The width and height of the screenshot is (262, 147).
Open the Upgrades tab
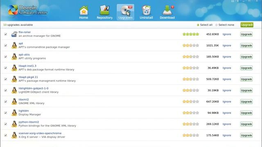pyautogui.click(x=125, y=12)
